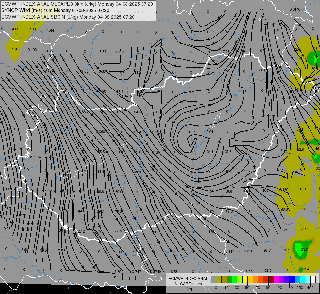Click the J/kg unit label in legend

(x=188, y=289)
